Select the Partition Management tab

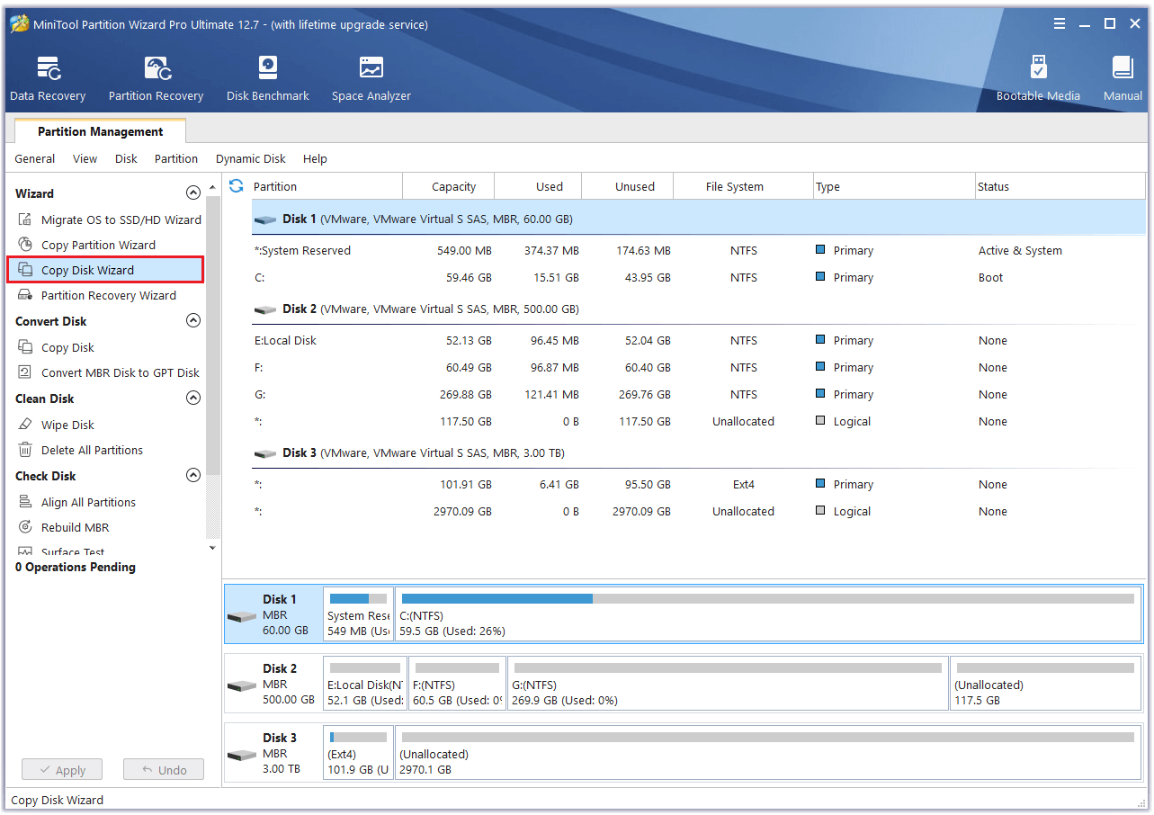point(100,131)
